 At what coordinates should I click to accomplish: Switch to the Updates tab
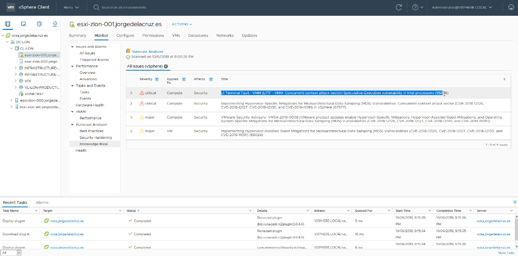[x=249, y=36]
